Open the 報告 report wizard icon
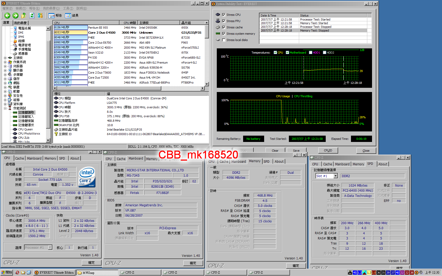The image size is (442, 276). pos(52,16)
